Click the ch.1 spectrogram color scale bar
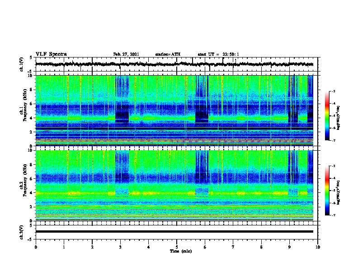Screen dimensions: 358x277 point(327,116)
